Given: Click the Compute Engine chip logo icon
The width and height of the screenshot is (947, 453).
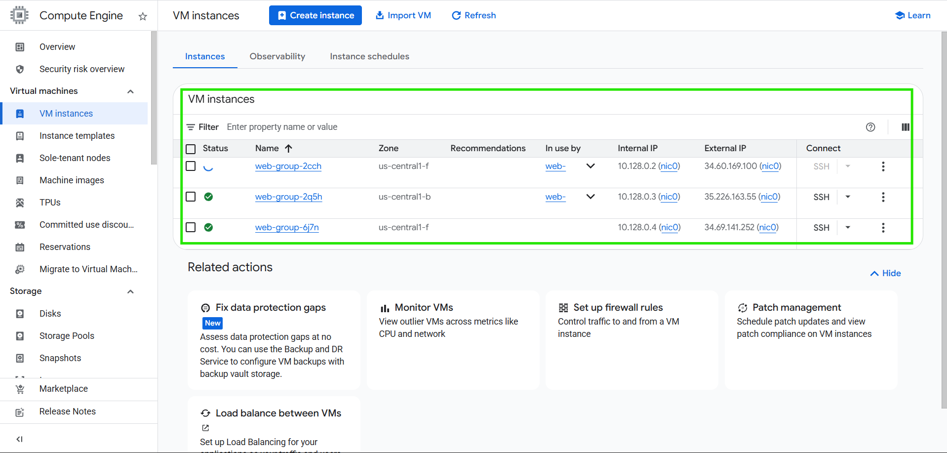Looking at the screenshot, I should pyautogui.click(x=19, y=15).
